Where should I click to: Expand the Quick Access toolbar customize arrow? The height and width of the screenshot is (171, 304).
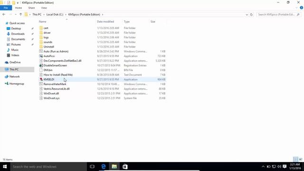[18, 3]
